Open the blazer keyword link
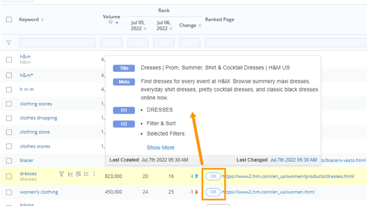Screen dimensions: 367x206 pos(27,161)
